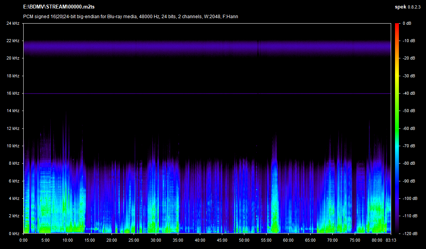The height and width of the screenshot is (249, 426).
Task: Click the 83:13 end time marker
Action: (391, 240)
